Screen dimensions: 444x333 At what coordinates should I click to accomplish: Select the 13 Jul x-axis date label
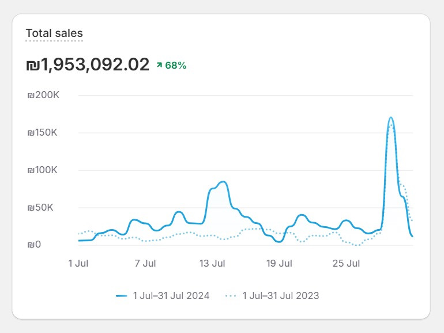(x=212, y=264)
